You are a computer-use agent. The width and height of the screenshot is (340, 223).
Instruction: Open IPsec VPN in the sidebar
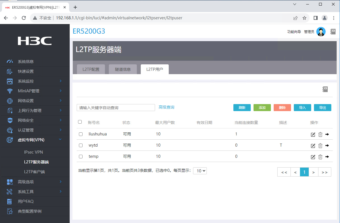point(34,152)
